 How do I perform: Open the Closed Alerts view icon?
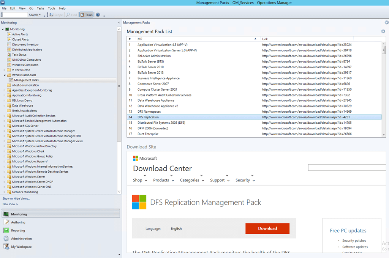tap(9, 39)
